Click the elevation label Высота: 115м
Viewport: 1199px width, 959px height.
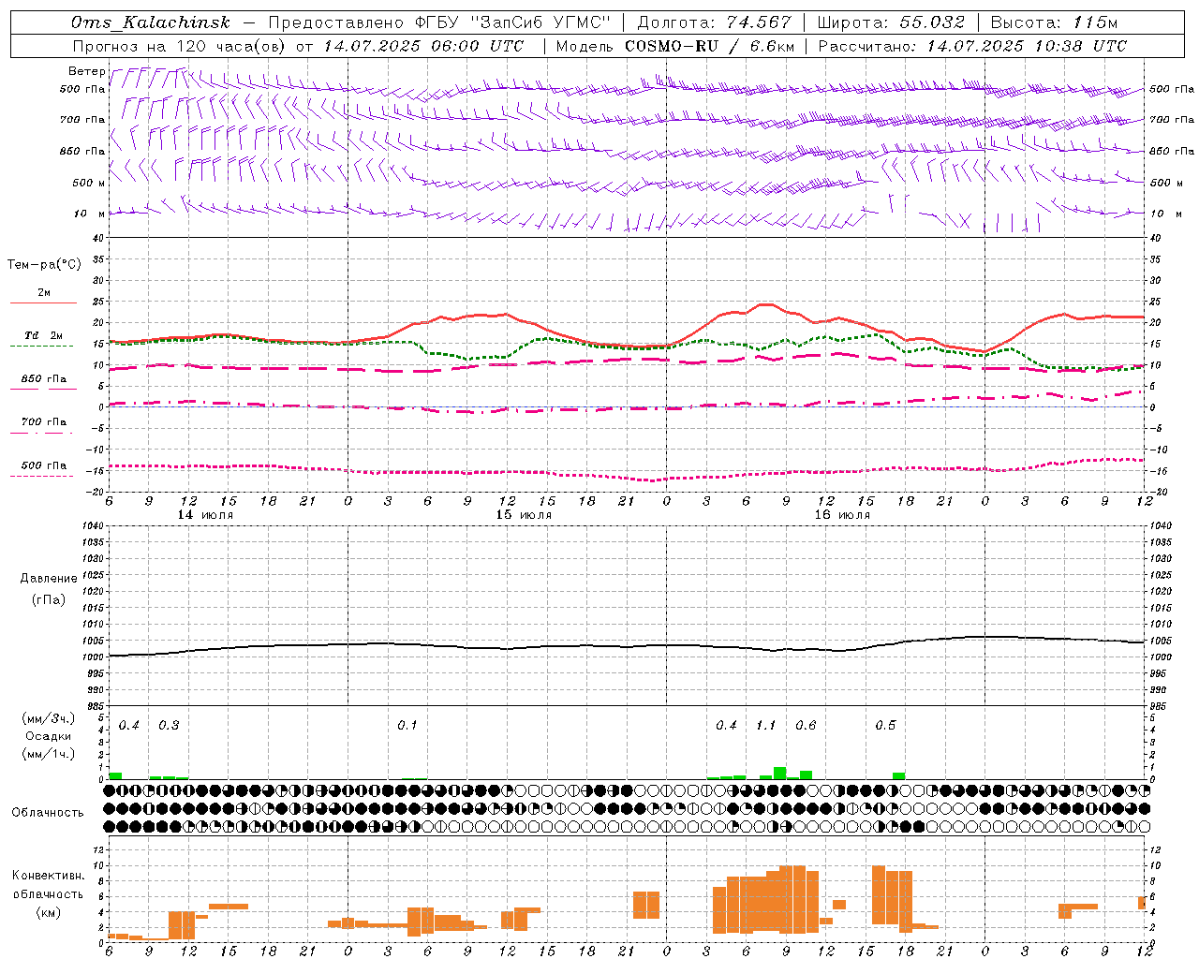(1054, 23)
